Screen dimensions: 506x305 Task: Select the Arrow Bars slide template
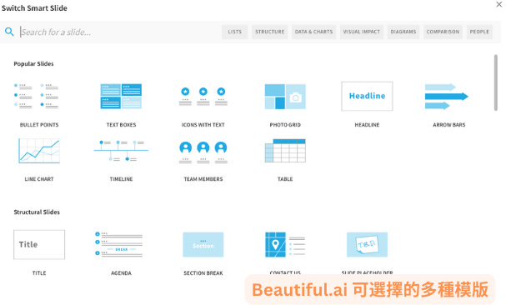tap(447, 96)
